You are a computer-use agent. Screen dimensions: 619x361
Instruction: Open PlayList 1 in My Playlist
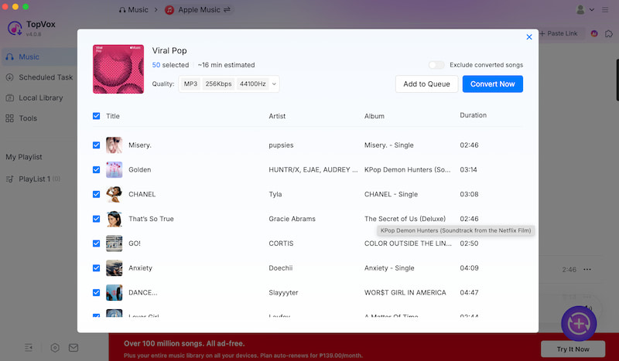(x=33, y=179)
